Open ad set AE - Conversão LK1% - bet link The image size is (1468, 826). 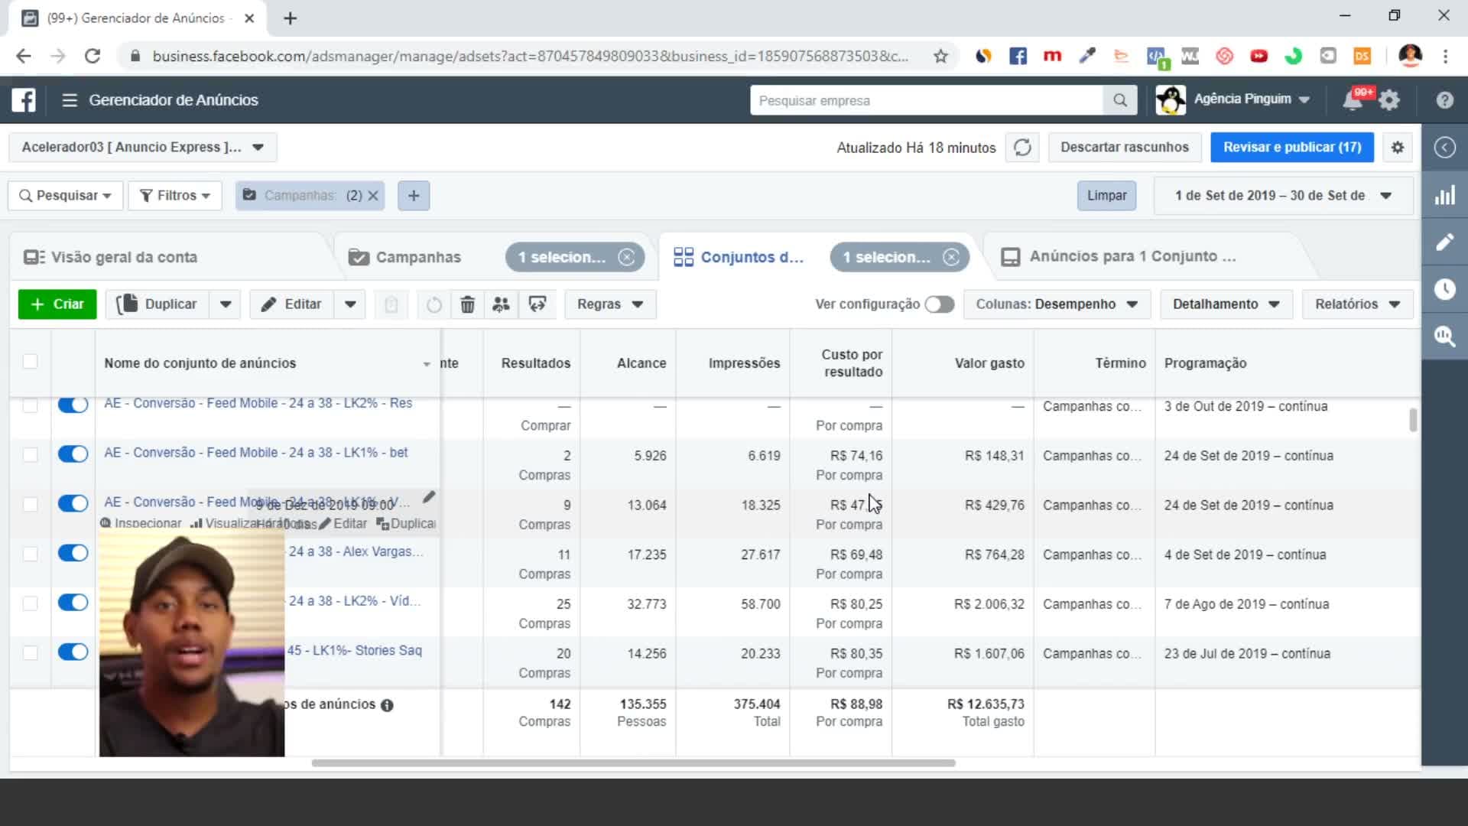pos(256,453)
